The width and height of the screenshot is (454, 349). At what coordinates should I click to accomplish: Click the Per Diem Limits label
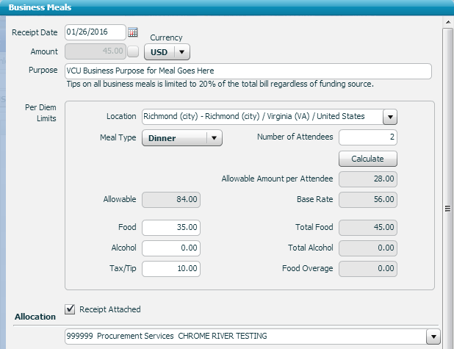click(x=40, y=113)
